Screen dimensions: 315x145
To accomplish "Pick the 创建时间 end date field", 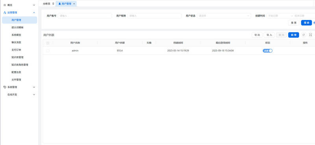I will [x=304, y=16].
